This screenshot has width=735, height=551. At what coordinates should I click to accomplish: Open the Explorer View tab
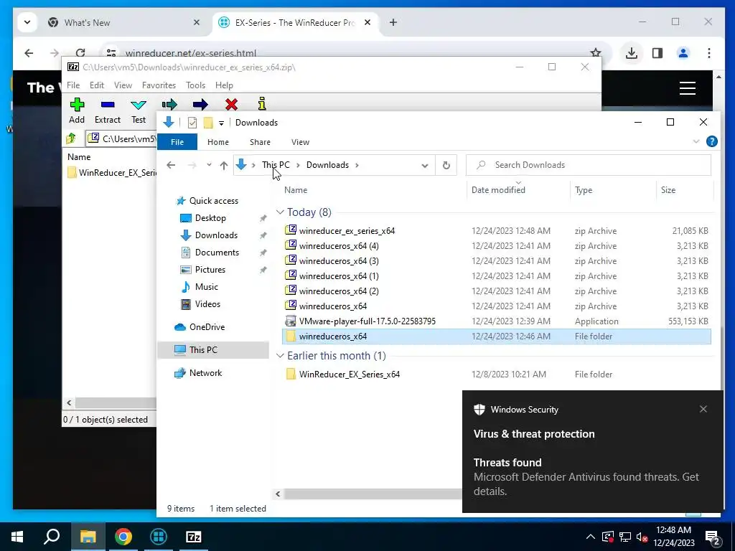pyautogui.click(x=300, y=142)
